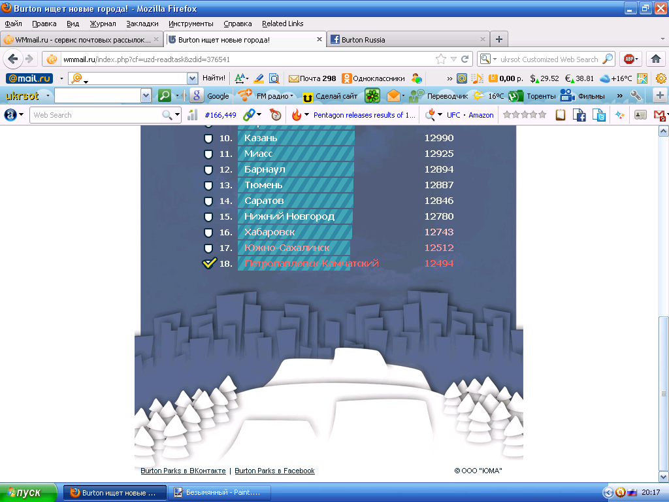Open Почта 298 mail envelope button

tap(312, 78)
